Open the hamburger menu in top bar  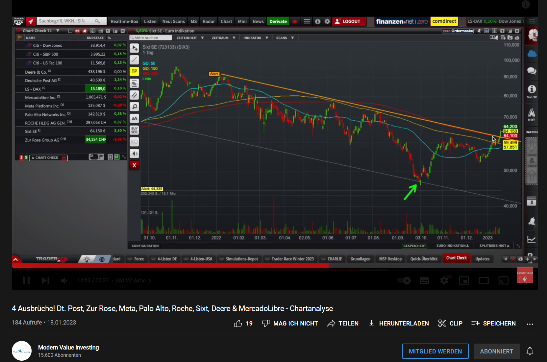click(x=307, y=21)
